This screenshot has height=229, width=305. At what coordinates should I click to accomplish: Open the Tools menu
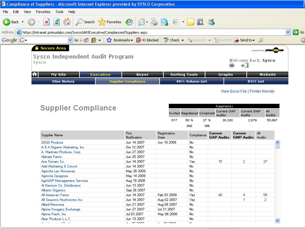59,12
